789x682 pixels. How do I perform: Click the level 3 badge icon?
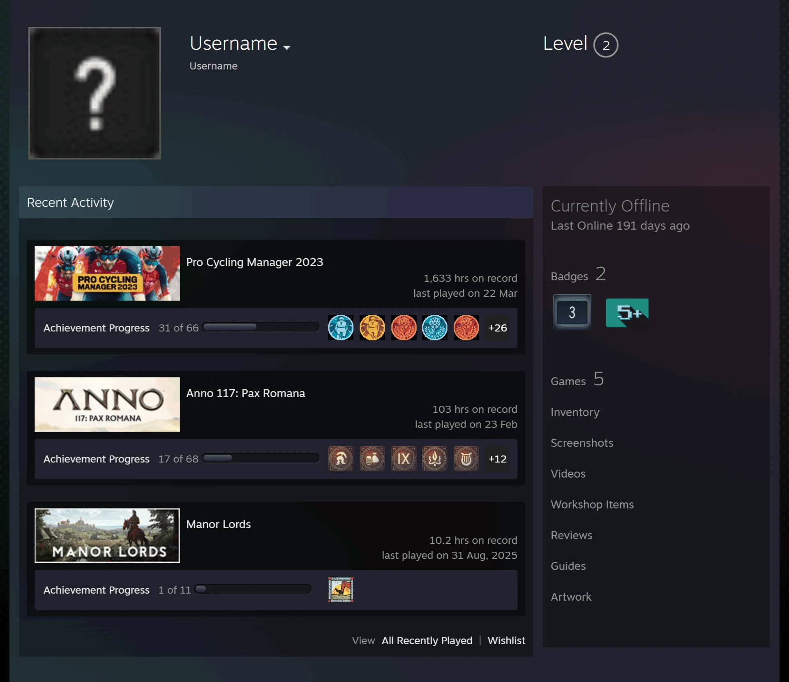572,312
